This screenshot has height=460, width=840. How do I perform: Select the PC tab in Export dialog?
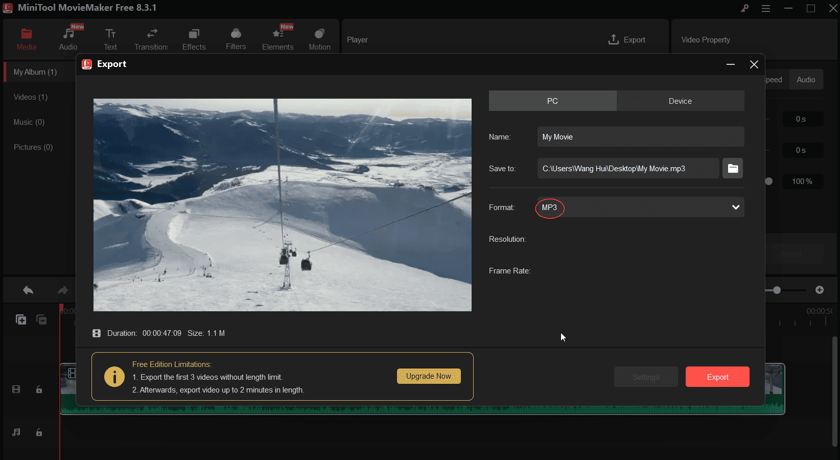552,101
